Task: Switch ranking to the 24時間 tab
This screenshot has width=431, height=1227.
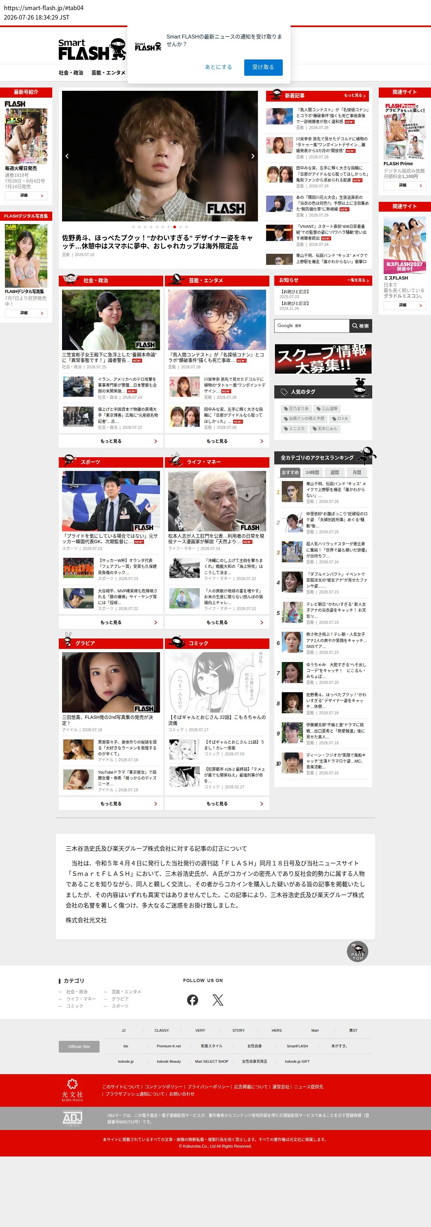Action: point(312,473)
